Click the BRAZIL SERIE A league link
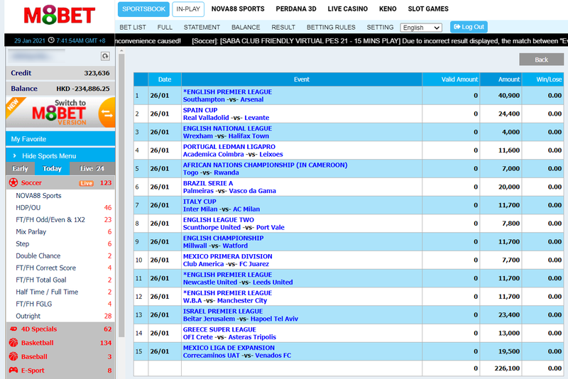Viewport: 568px width, 379px height. tap(208, 183)
